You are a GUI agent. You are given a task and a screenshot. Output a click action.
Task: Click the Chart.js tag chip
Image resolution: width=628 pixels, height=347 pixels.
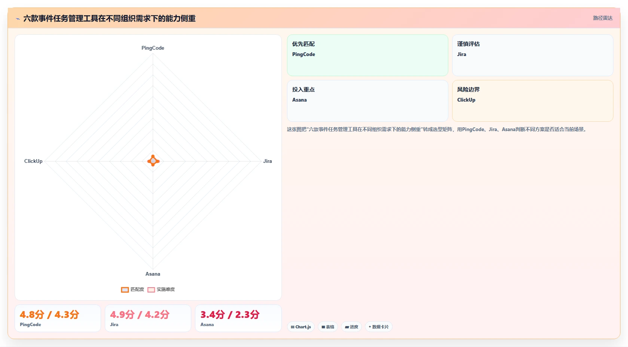[301, 327]
